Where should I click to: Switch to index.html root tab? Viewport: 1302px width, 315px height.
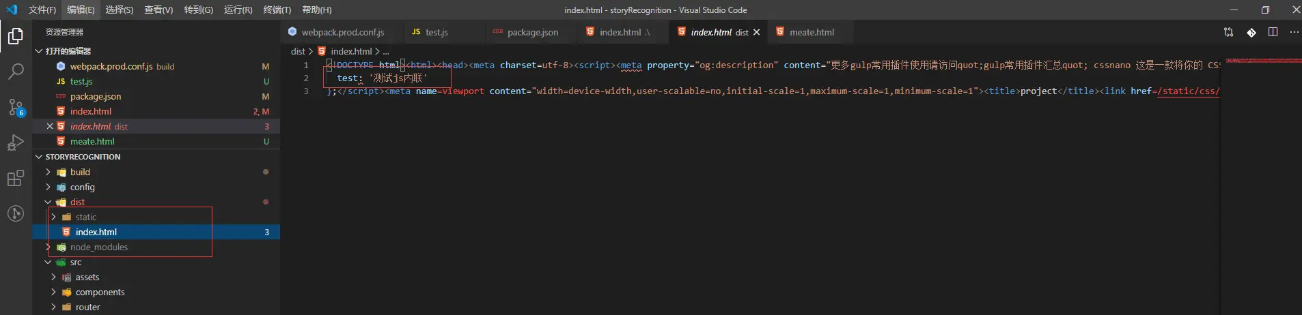[x=624, y=32]
